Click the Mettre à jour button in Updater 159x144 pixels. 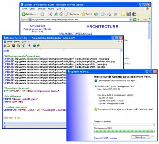(140, 137)
